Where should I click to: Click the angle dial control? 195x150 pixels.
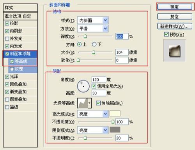83,86
